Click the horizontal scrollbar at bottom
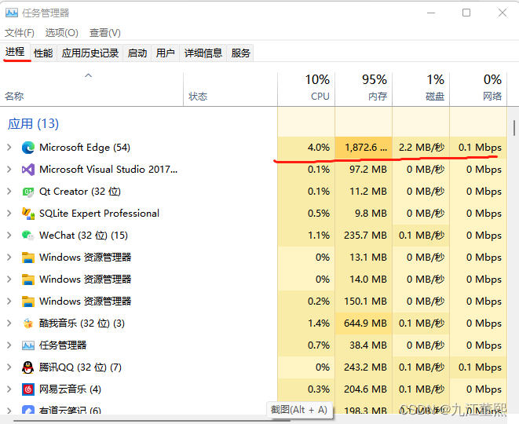The width and height of the screenshot is (519, 424). [x=152, y=421]
